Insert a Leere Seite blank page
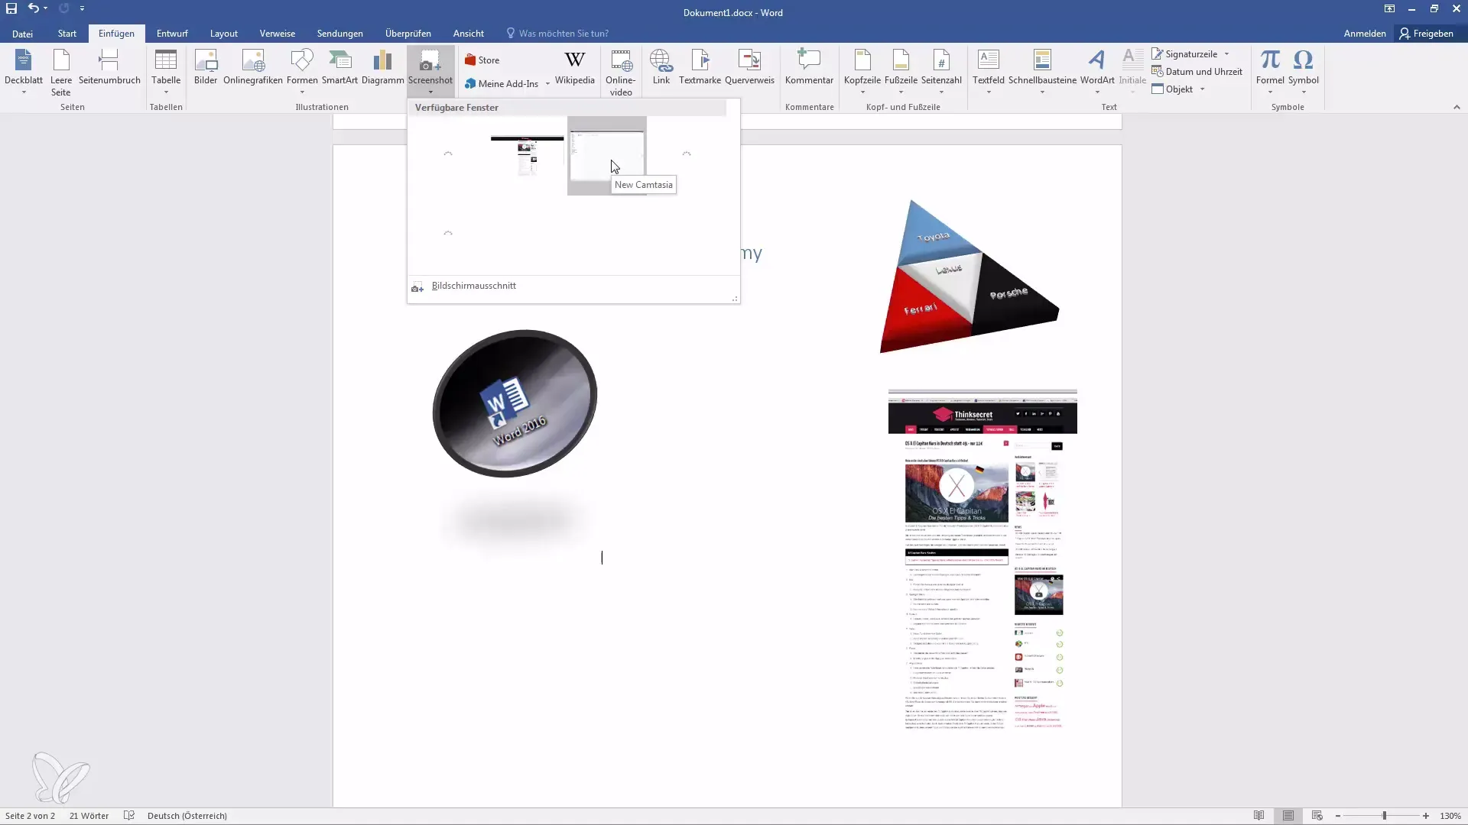 click(61, 72)
